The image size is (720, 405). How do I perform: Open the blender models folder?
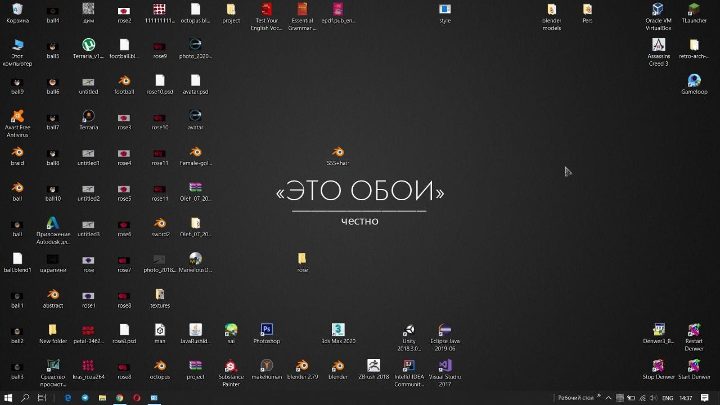coord(552,17)
